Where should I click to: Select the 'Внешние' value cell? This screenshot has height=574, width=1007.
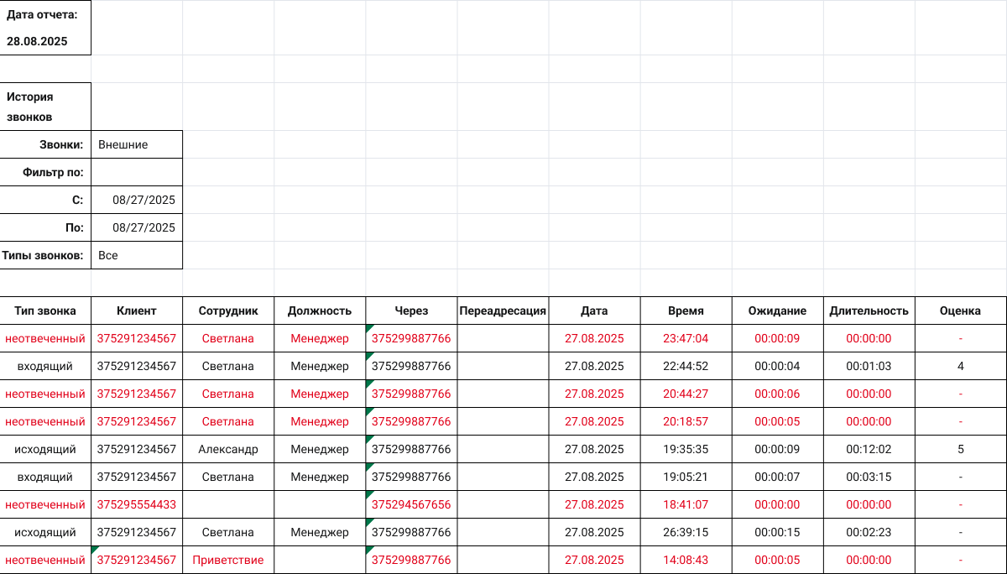point(137,144)
